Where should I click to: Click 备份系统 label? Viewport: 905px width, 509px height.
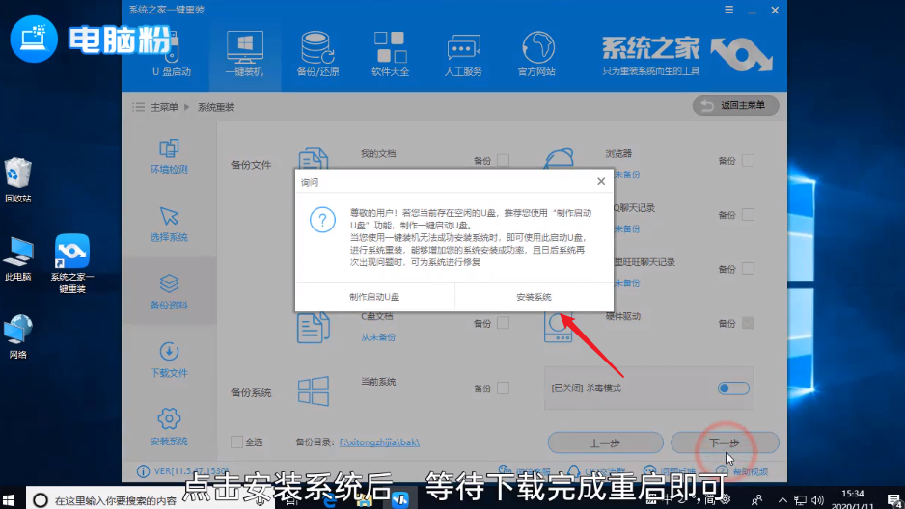click(x=251, y=392)
